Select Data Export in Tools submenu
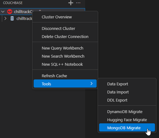Image resolution: width=159 pixels, height=138 pixels. click(x=127, y=84)
